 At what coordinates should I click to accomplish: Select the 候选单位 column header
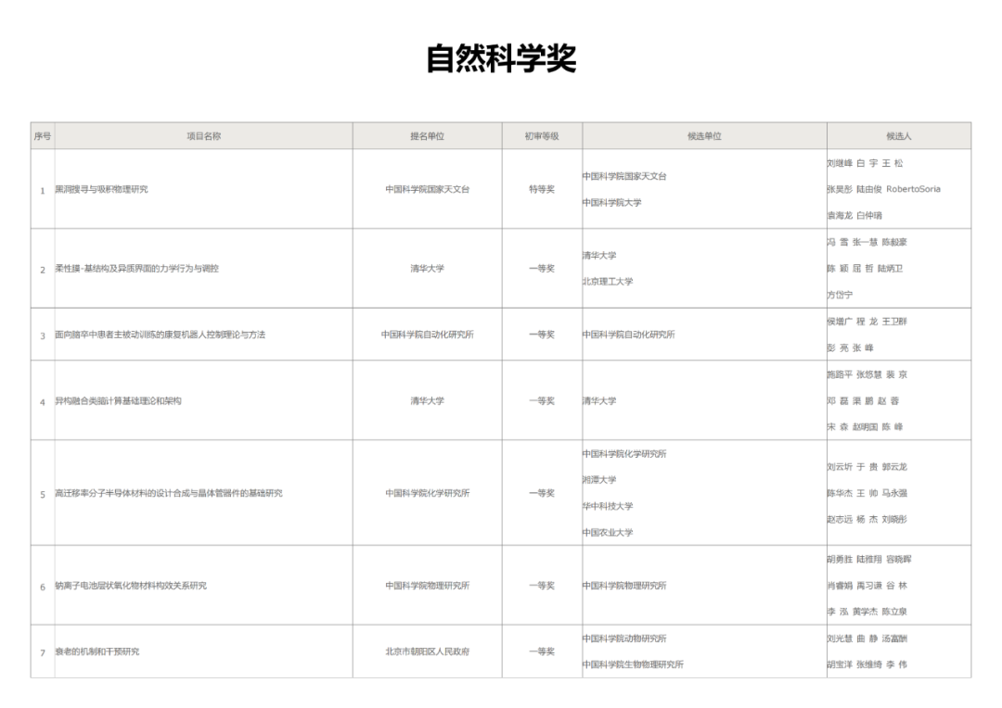click(x=704, y=136)
